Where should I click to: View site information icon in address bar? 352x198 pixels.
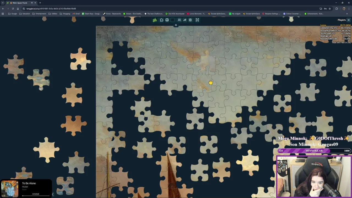pyautogui.click(x=24, y=9)
